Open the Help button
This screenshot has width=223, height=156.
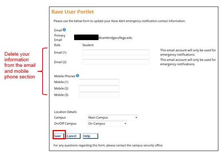click(x=90, y=136)
